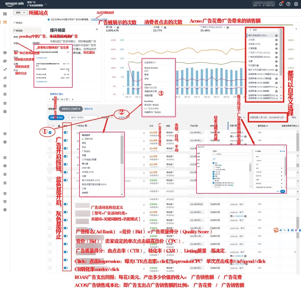Click the amazon ads logo
Screen dimensions: 301x306
(x=14, y=4)
